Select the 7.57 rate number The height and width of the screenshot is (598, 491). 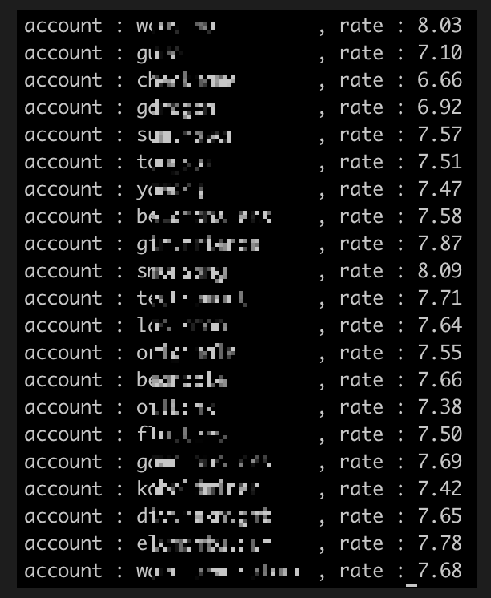coord(440,135)
